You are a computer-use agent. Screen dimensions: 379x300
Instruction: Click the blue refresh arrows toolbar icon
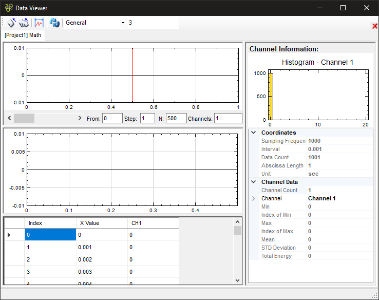pos(54,23)
